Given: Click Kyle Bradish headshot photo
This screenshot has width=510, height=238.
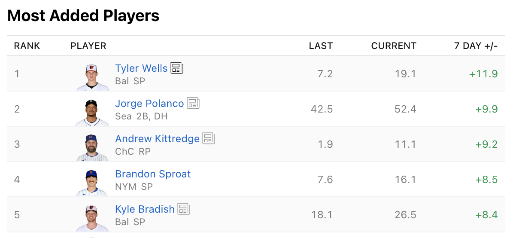Looking at the screenshot, I should pos(92,218).
